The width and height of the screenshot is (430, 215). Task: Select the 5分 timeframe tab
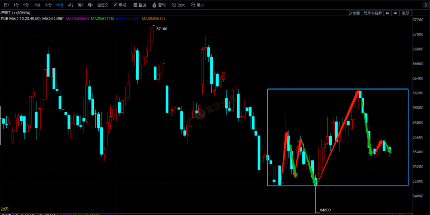tap(26, 5)
